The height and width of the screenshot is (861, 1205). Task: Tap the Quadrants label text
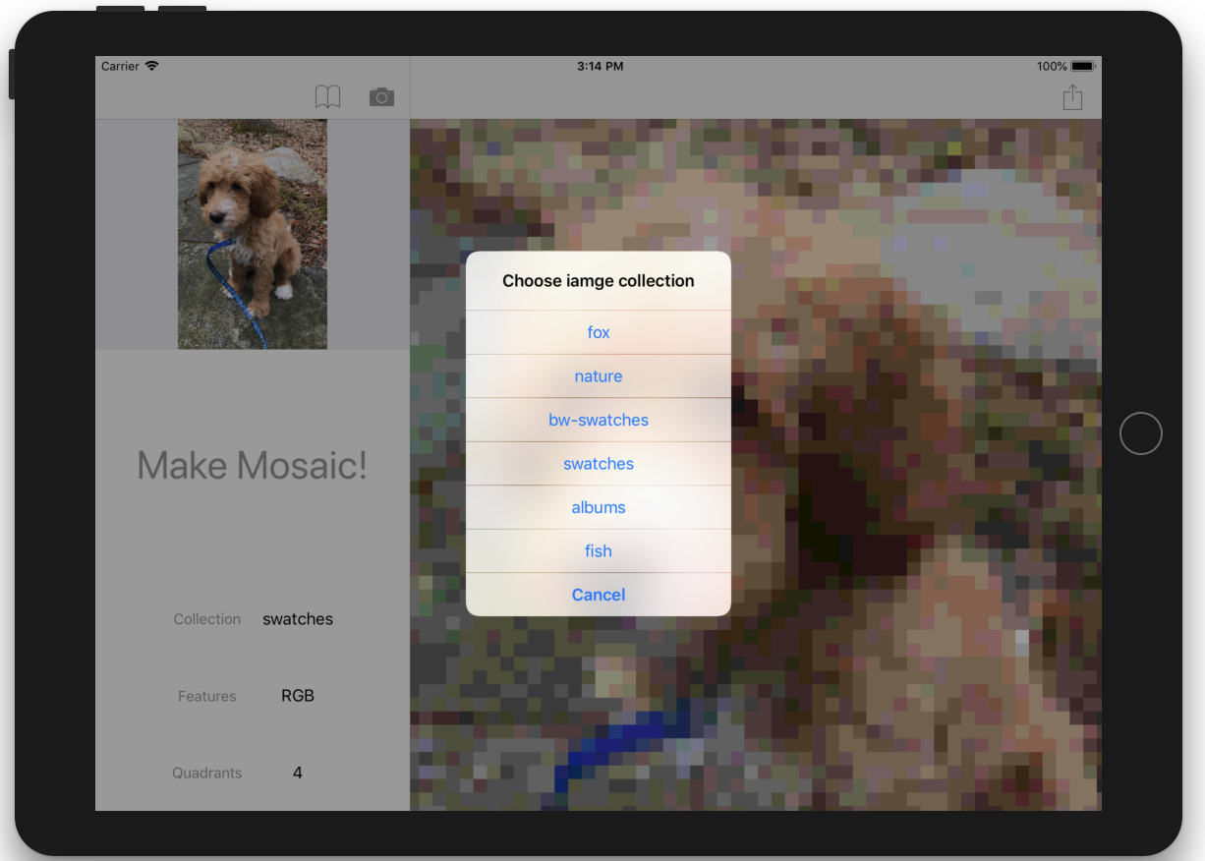click(x=207, y=773)
